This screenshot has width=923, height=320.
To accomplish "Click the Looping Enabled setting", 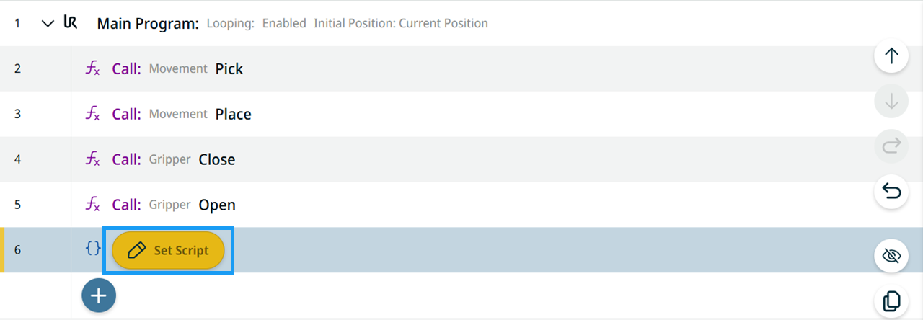I will coord(256,24).
